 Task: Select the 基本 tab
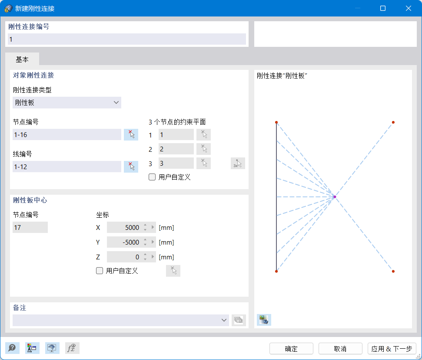tap(22, 59)
